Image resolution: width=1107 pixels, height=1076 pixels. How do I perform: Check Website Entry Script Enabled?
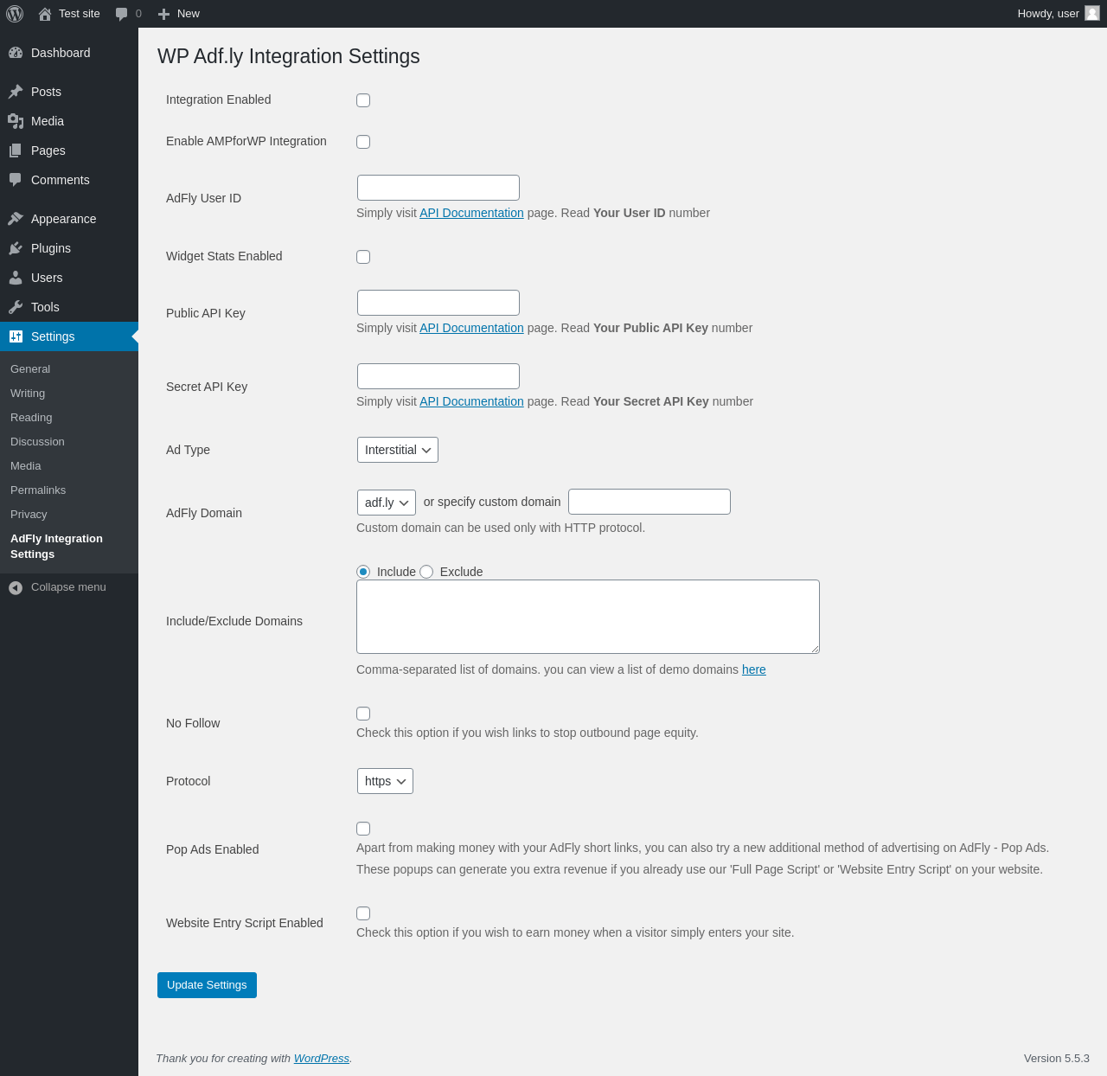coord(363,913)
